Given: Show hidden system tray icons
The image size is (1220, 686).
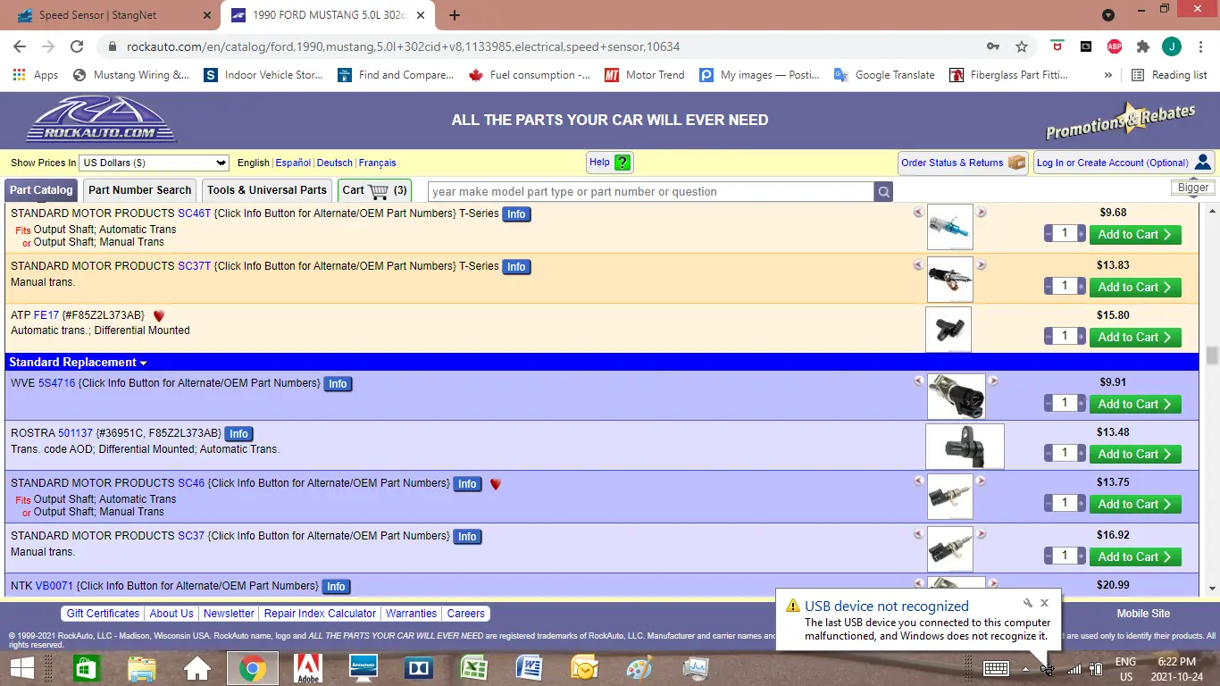Looking at the screenshot, I should click(1025, 669).
